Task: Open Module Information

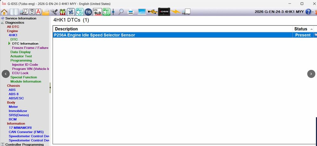Action: point(26,82)
